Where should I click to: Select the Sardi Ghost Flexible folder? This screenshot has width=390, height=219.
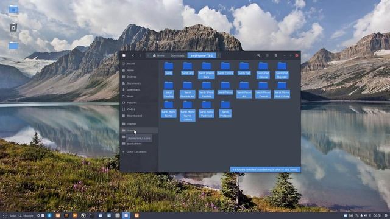coord(207,89)
